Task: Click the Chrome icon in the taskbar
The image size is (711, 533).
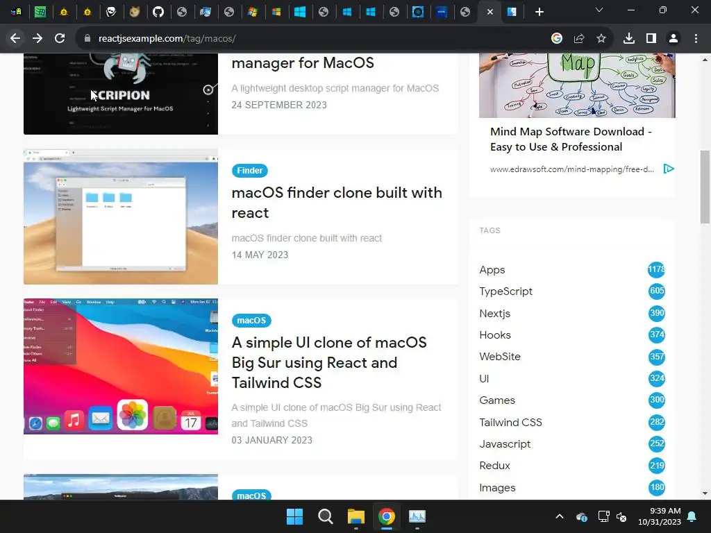Action: point(386,516)
